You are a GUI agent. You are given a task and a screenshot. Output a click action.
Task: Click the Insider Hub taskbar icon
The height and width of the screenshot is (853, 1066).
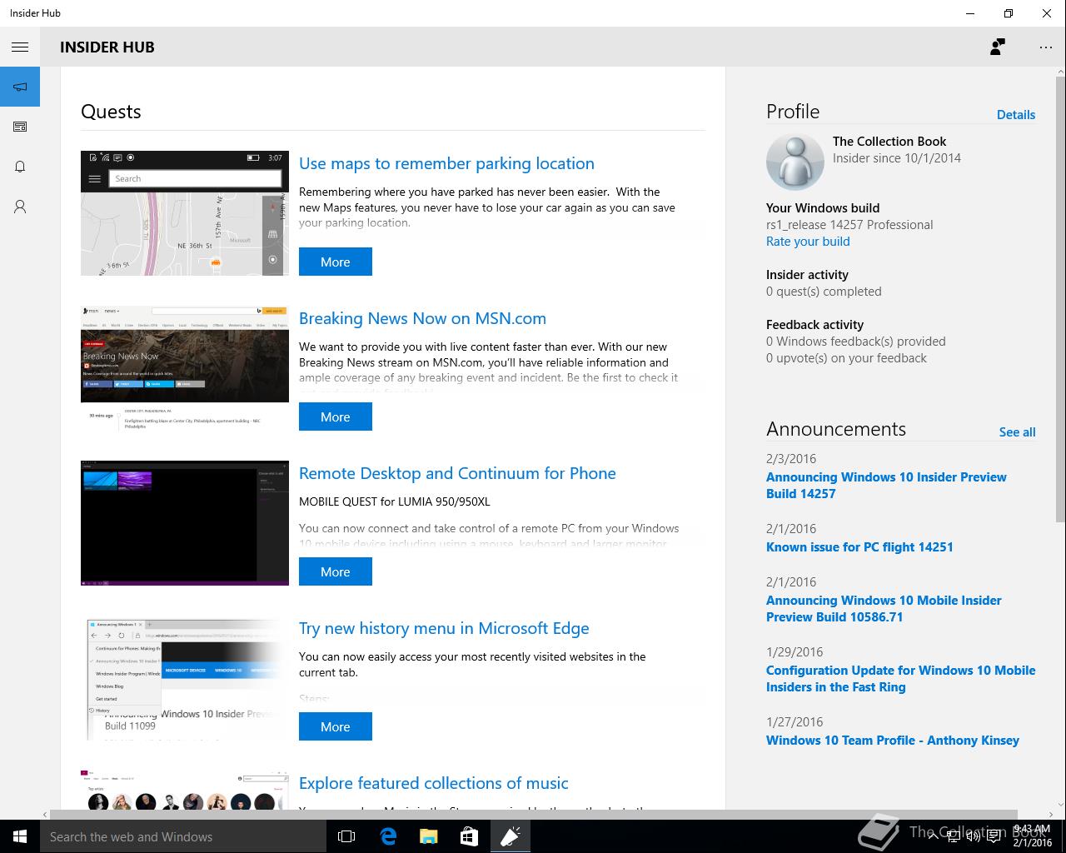tap(510, 836)
